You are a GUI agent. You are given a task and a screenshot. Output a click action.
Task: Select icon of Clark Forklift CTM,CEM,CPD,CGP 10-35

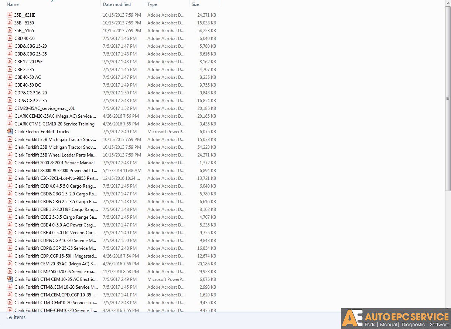pos(10,295)
